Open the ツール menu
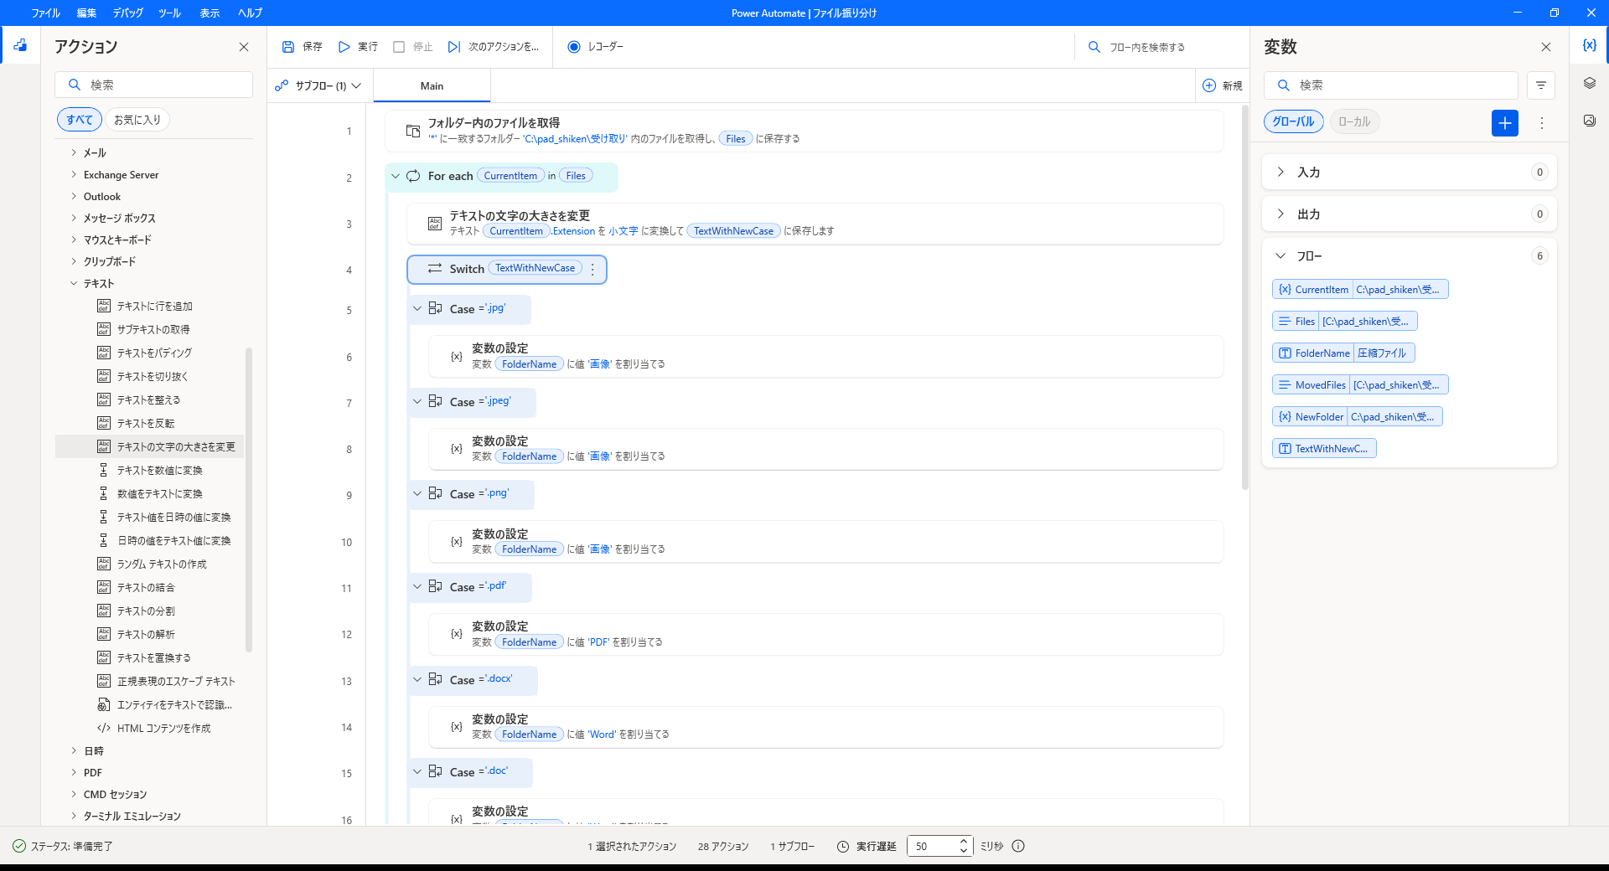Viewport: 1609px width, 871px height. [x=169, y=13]
